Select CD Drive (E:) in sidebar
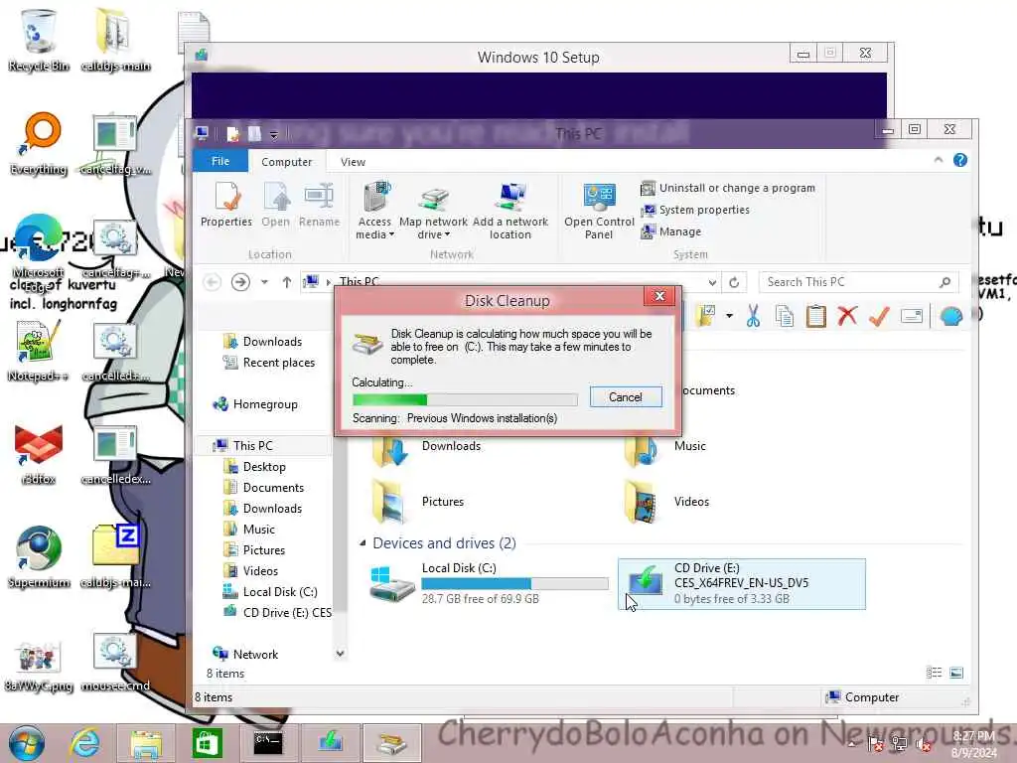The image size is (1017, 763). (x=277, y=612)
